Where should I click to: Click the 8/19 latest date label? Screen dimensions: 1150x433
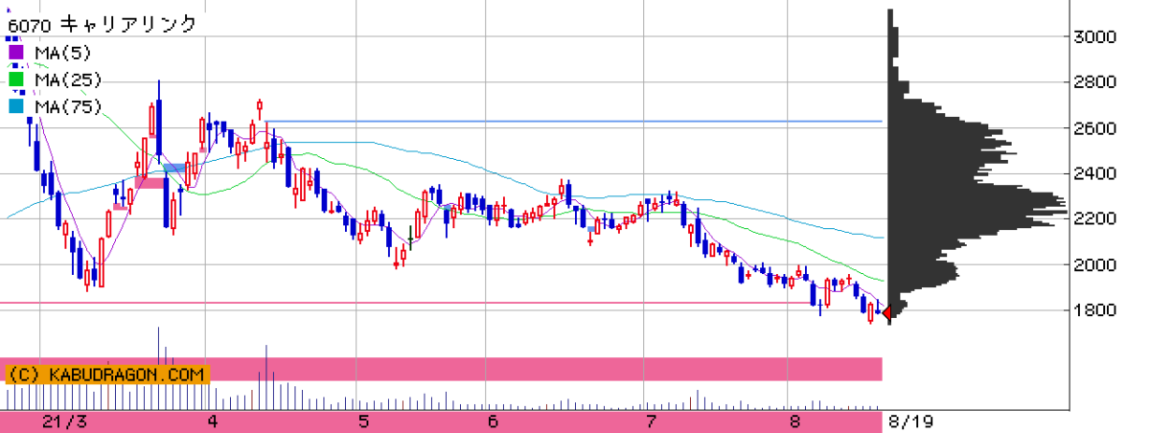click(909, 422)
